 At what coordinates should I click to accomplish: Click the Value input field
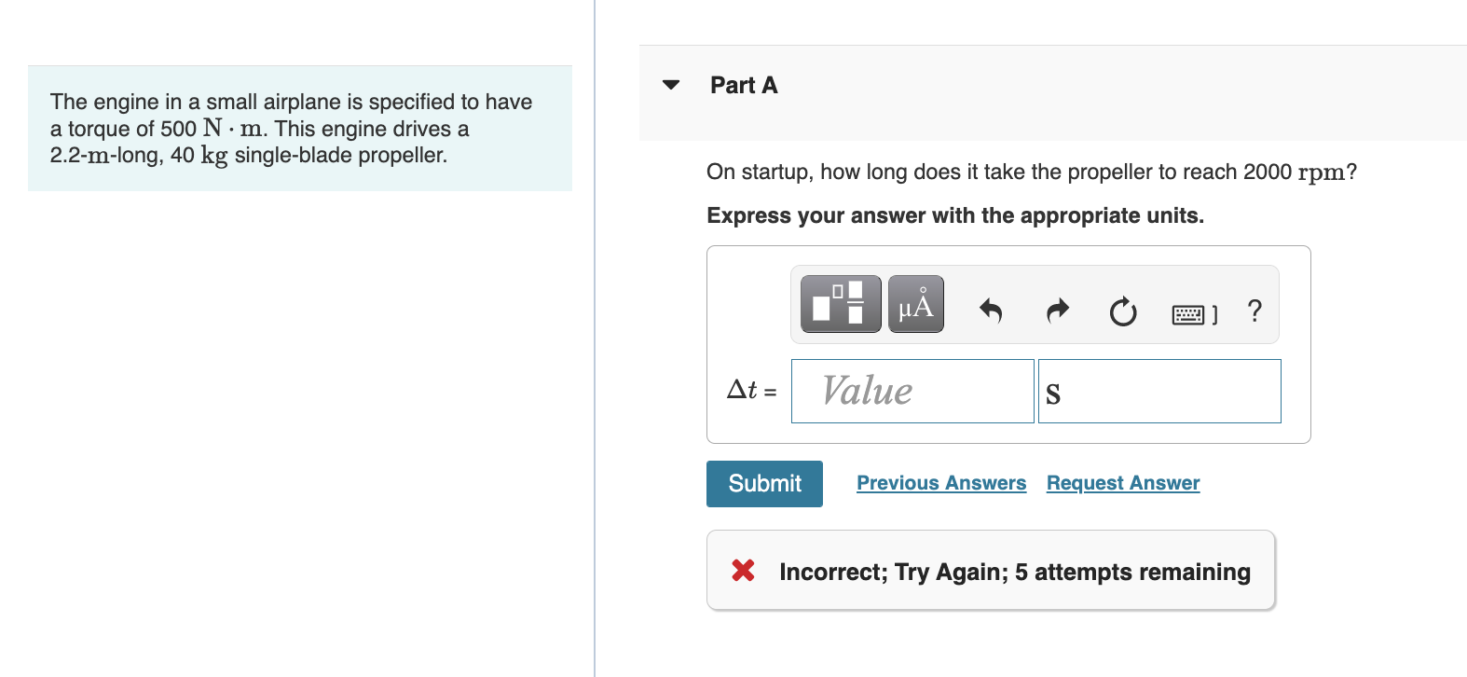[x=912, y=391]
